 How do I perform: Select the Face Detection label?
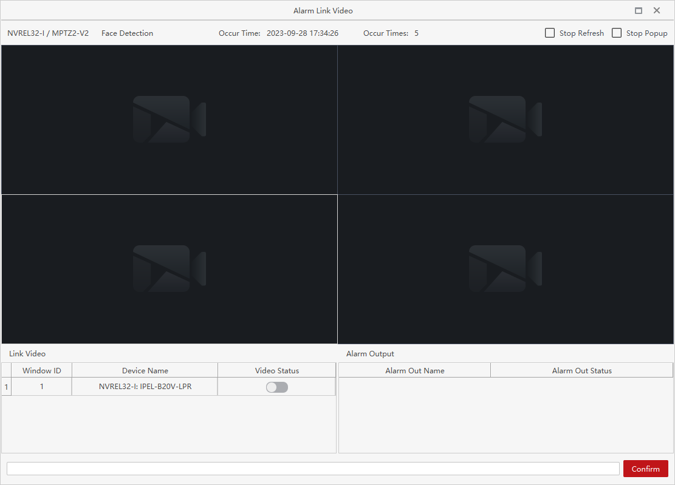click(x=127, y=33)
